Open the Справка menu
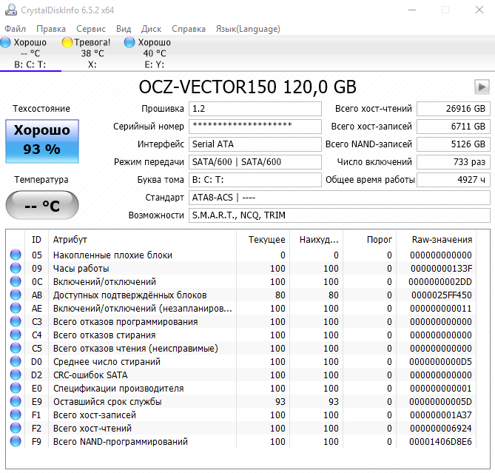Screen dimensions: 495x473 pos(189,29)
